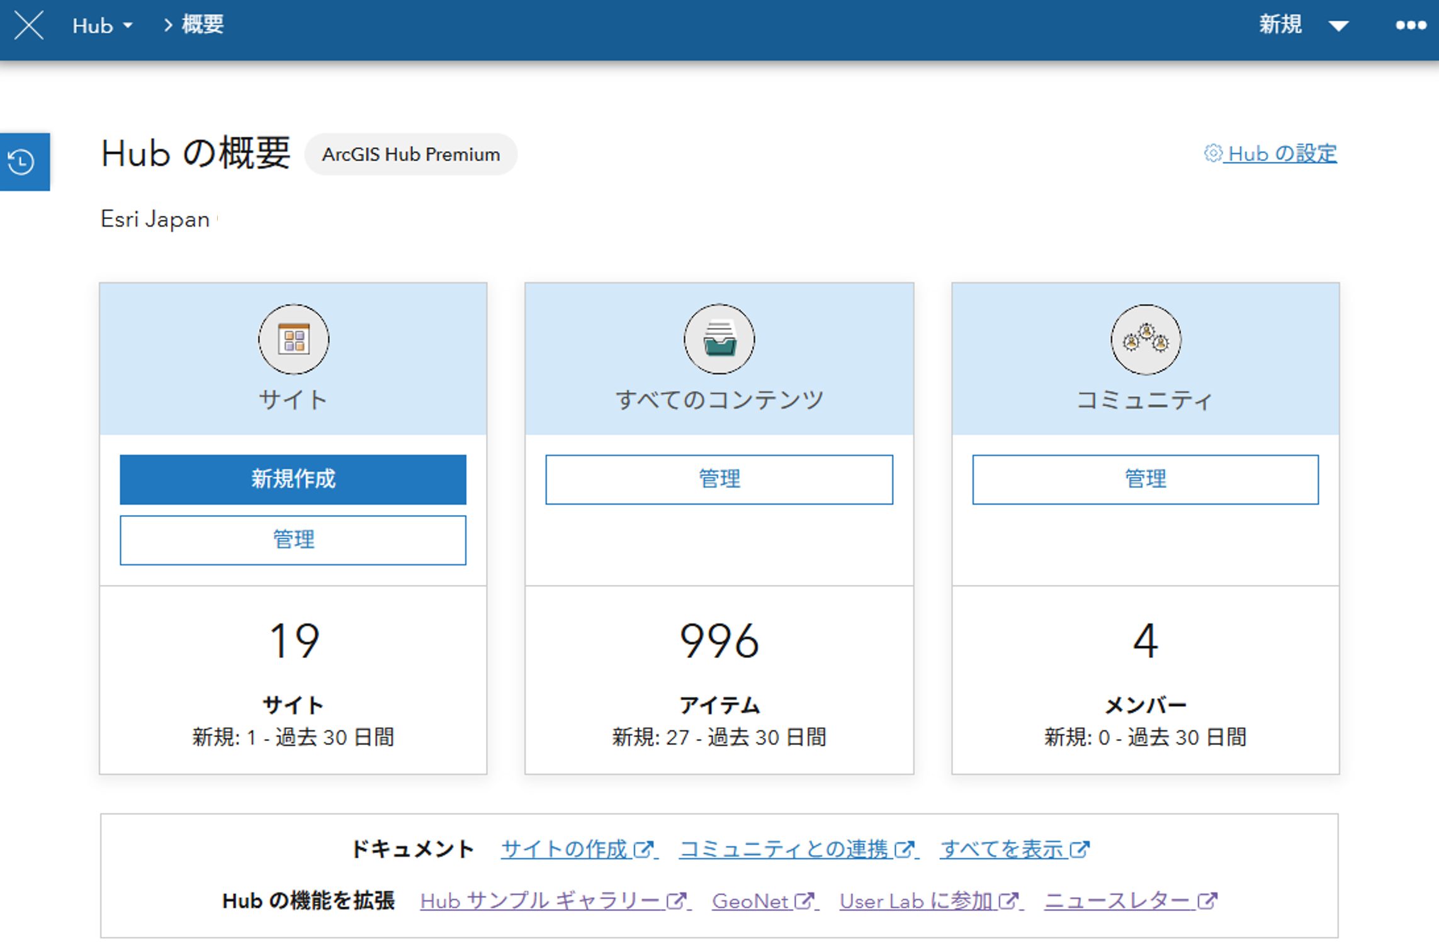Click external-link icon next to GeoNet

point(804,901)
